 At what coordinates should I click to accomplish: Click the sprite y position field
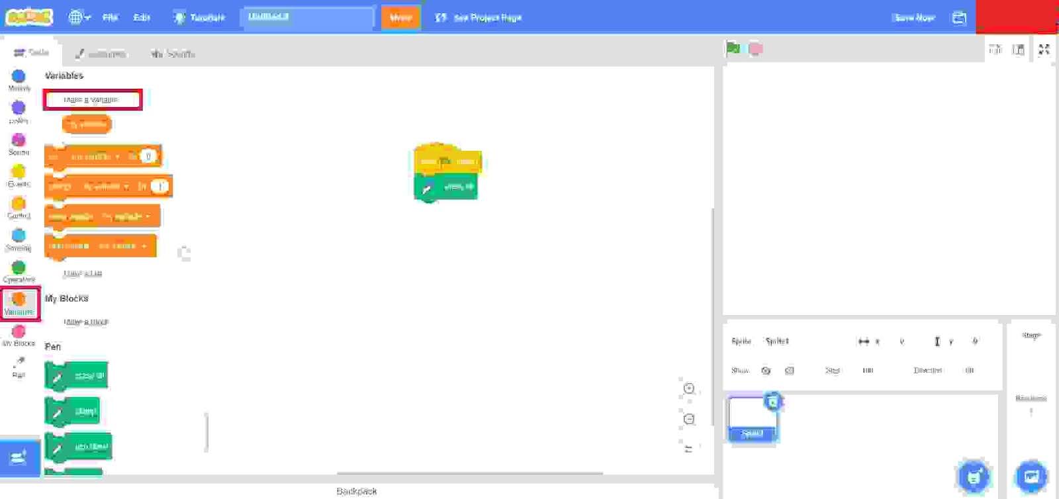click(975, 341)
